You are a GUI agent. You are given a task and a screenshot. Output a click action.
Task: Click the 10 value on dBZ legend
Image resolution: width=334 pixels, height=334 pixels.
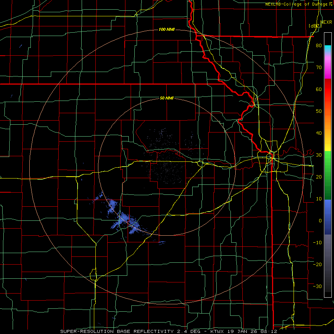(319, 199)
